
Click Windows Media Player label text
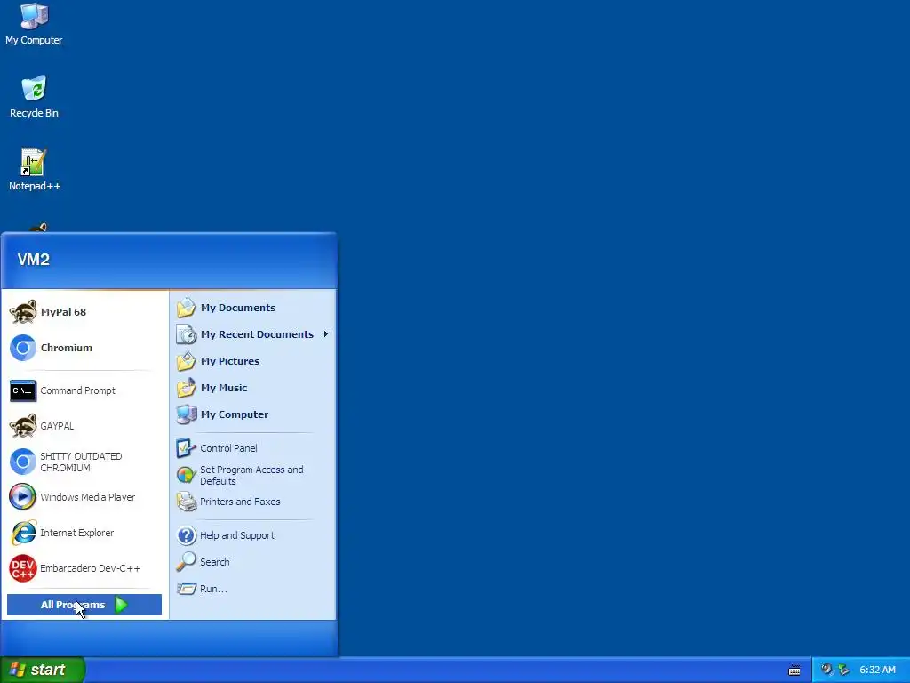click(88, 497)
